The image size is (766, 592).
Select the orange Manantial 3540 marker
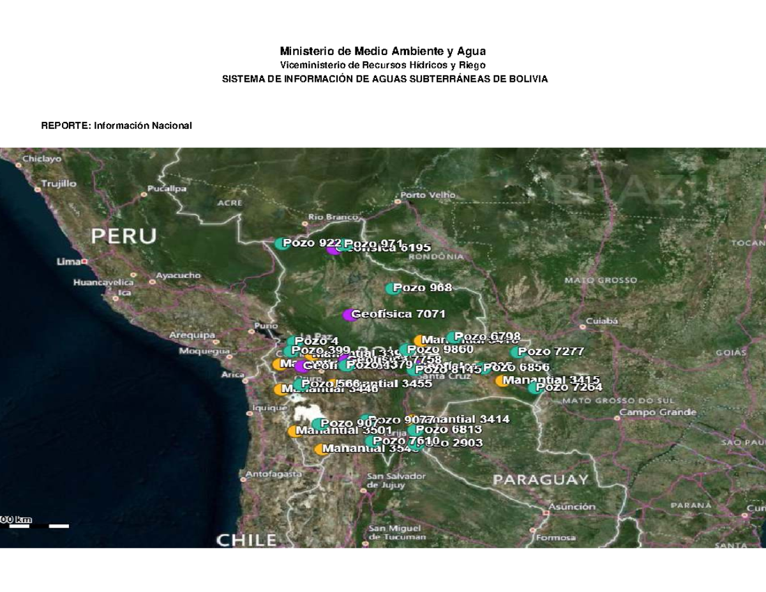[x=318, y=448]
